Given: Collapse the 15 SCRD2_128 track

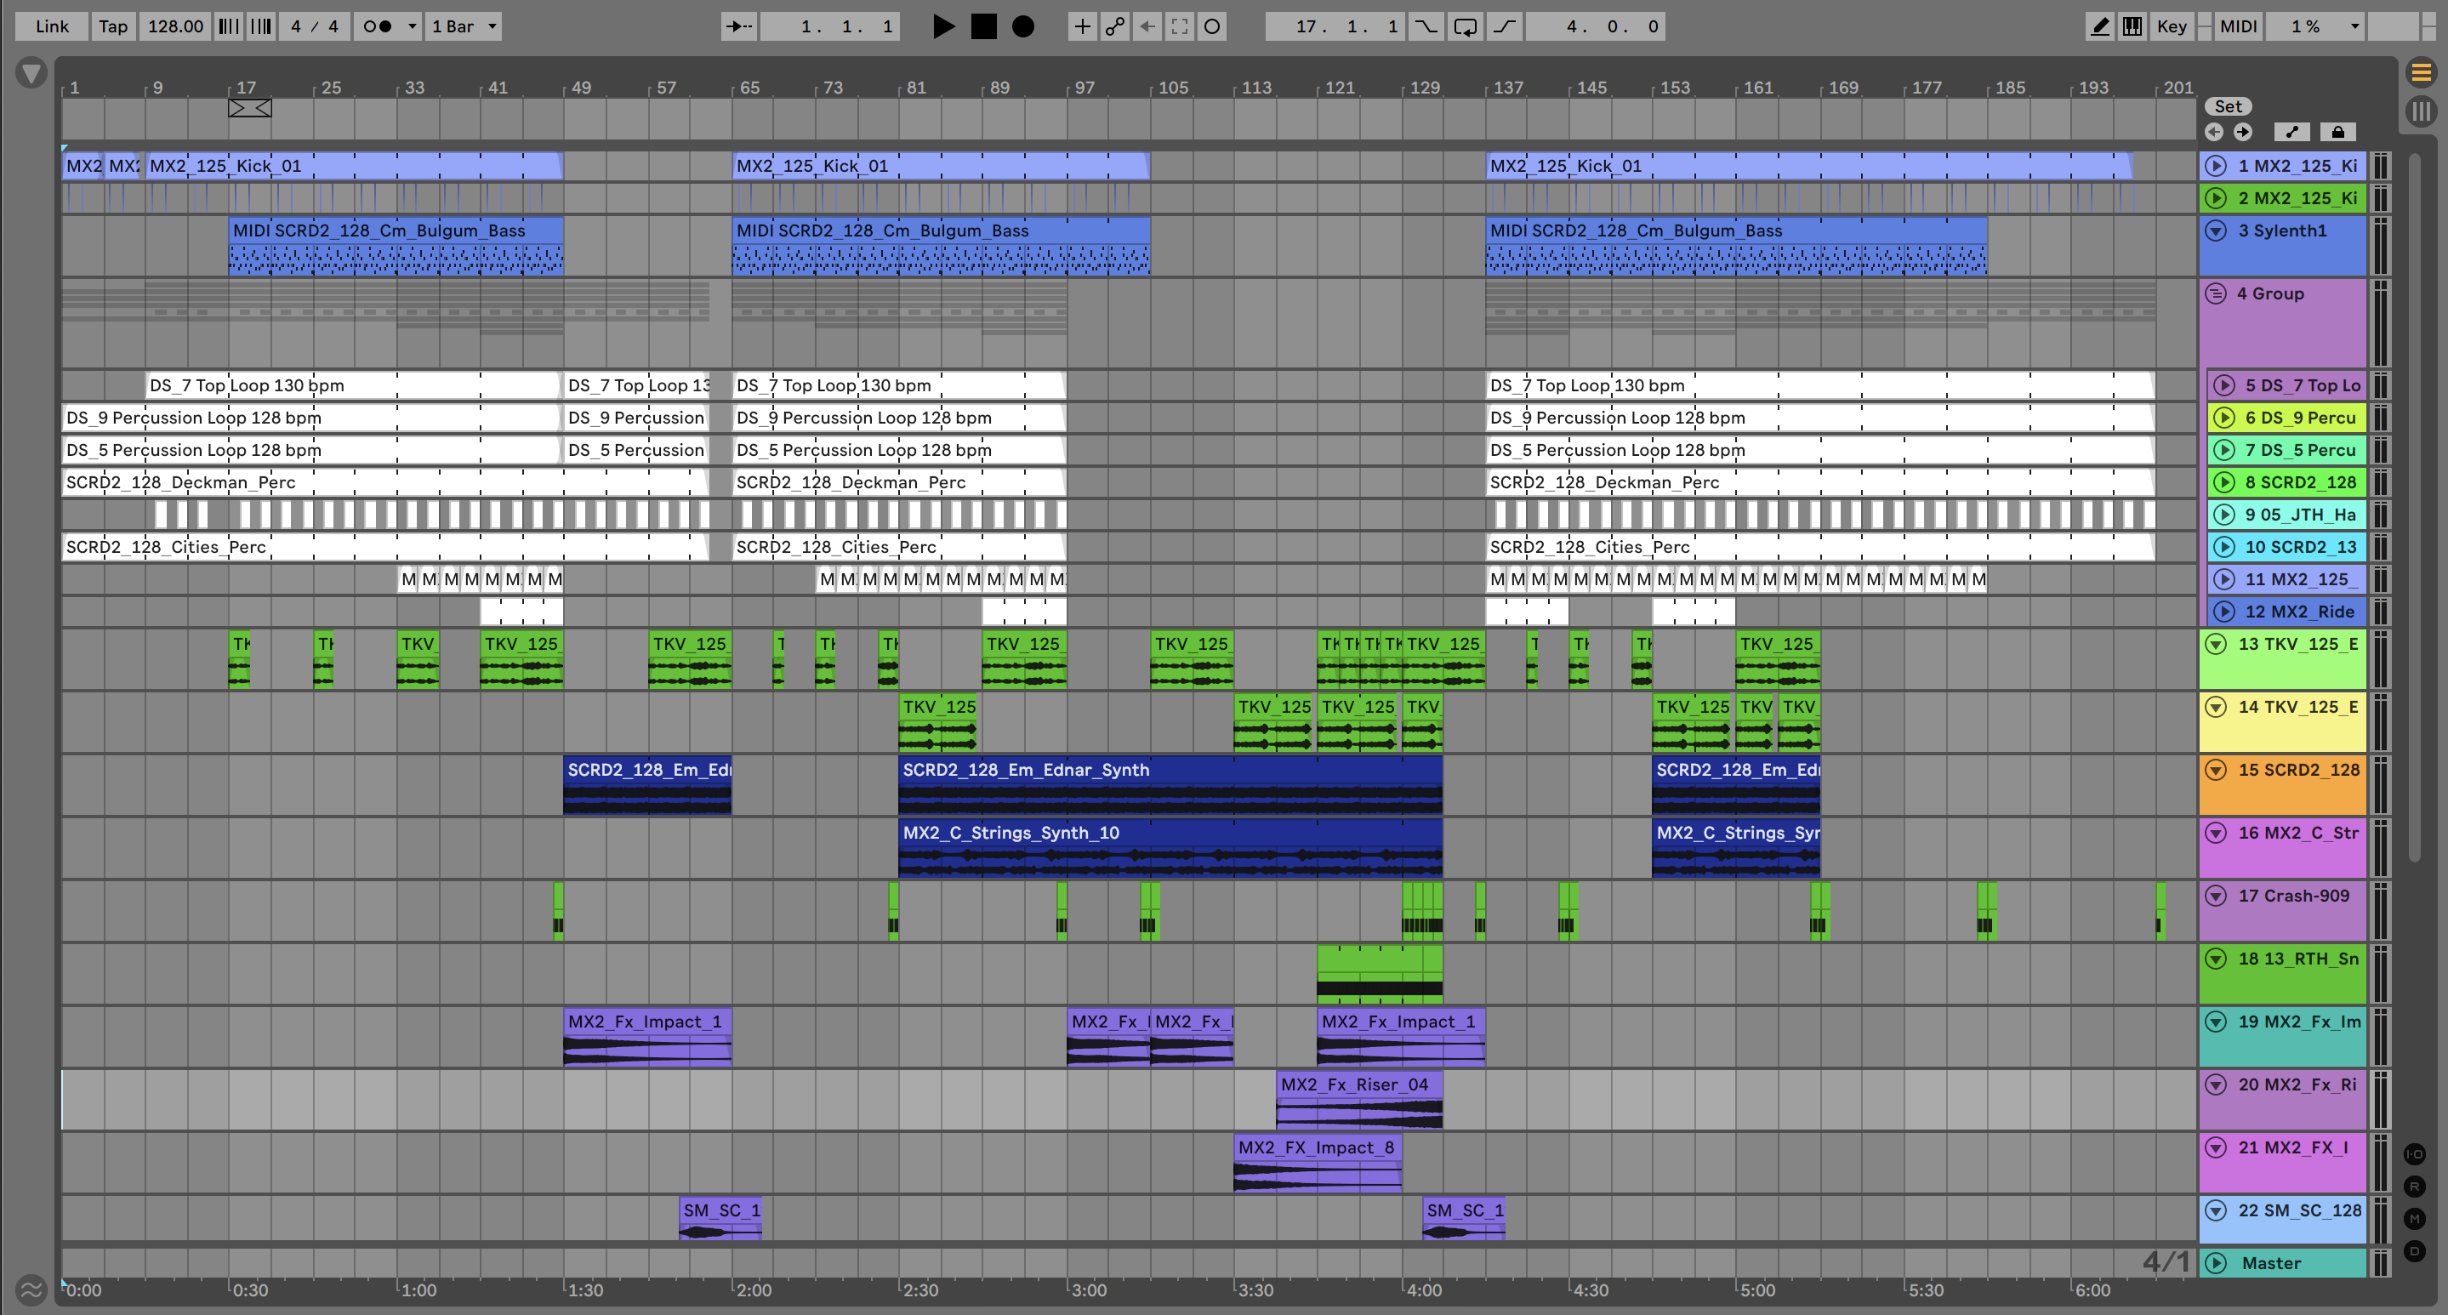Looking at the screenshot, I should [x=2215, y=770].
